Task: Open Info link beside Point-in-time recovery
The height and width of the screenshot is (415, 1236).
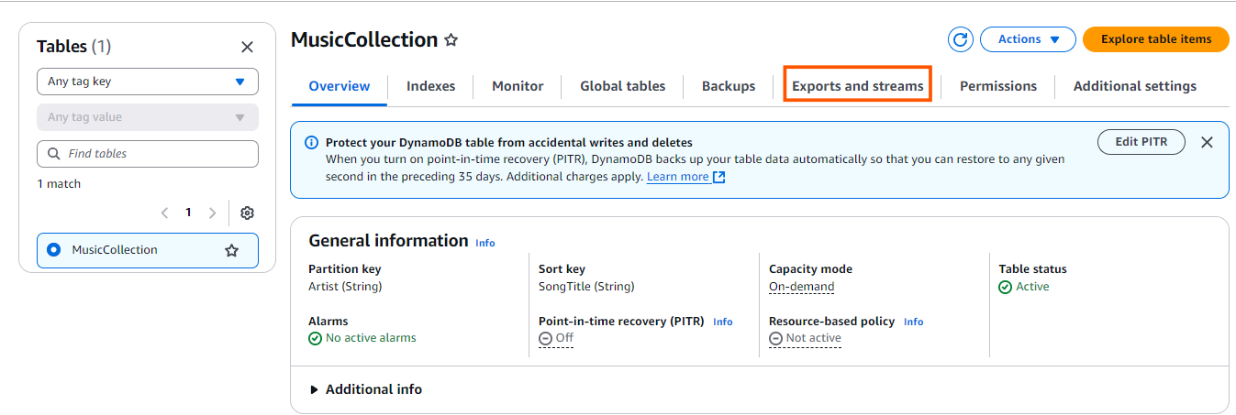Action: coord(723,322)
